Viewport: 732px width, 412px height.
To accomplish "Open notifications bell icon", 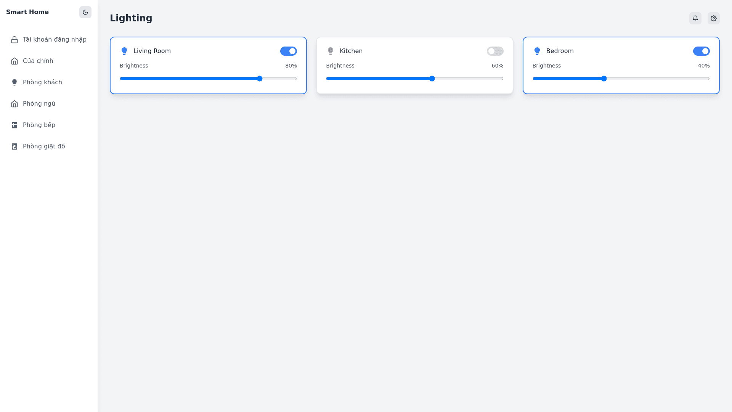I will point(695,18).
